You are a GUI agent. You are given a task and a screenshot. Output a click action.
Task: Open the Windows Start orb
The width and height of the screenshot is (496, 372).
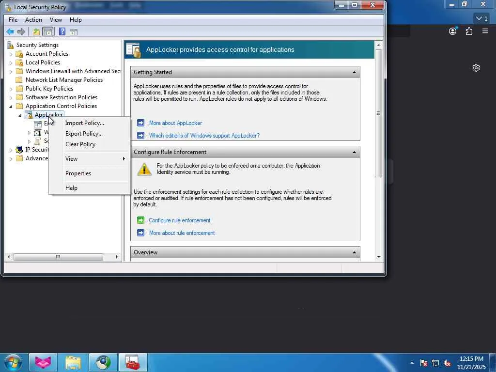click(13, 363)
